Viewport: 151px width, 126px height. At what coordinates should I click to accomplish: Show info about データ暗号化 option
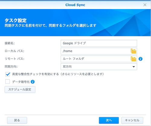[x=33, y=82]
